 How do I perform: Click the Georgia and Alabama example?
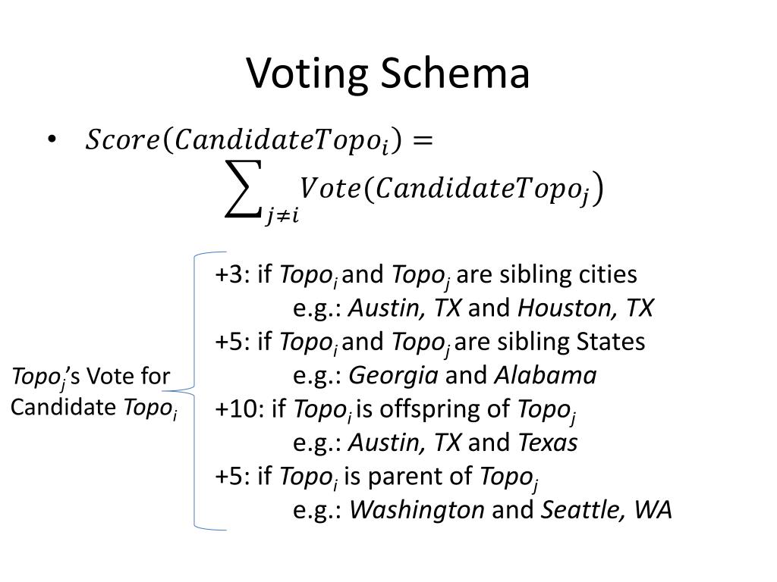(x=445, y=376)
